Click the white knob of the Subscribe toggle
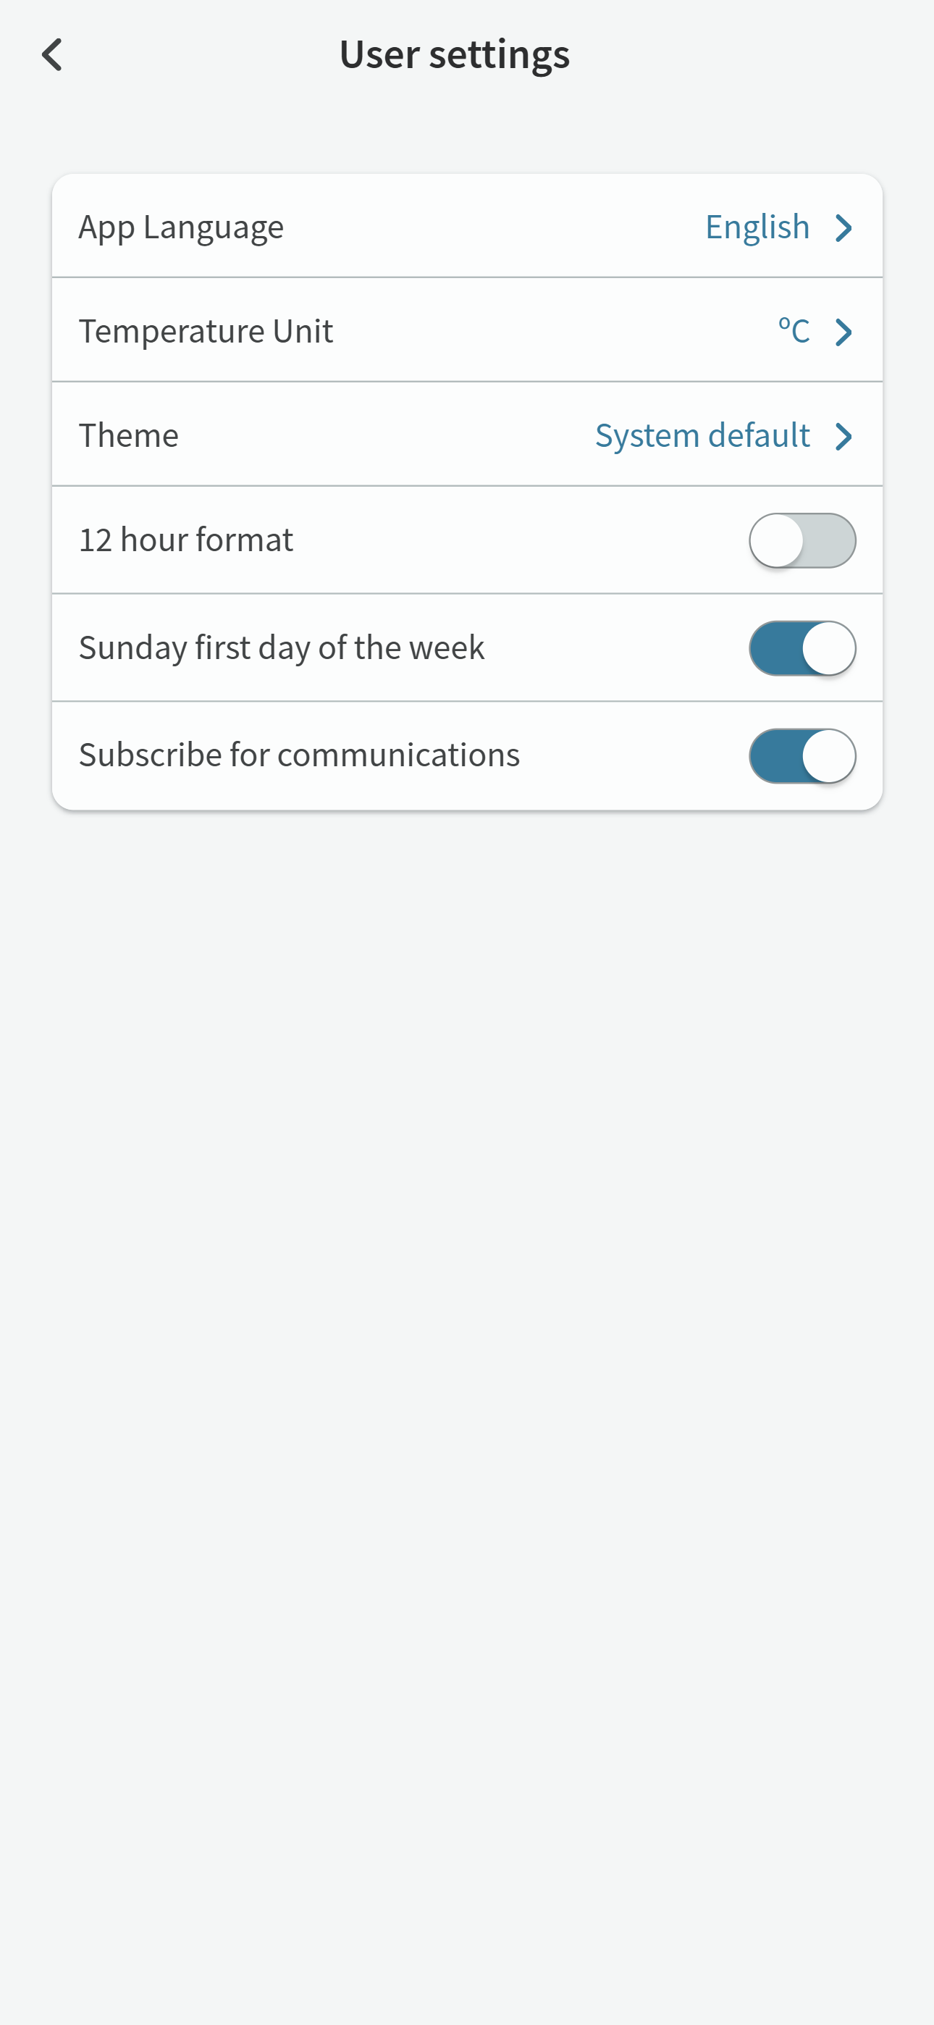 tap(828, 756)
